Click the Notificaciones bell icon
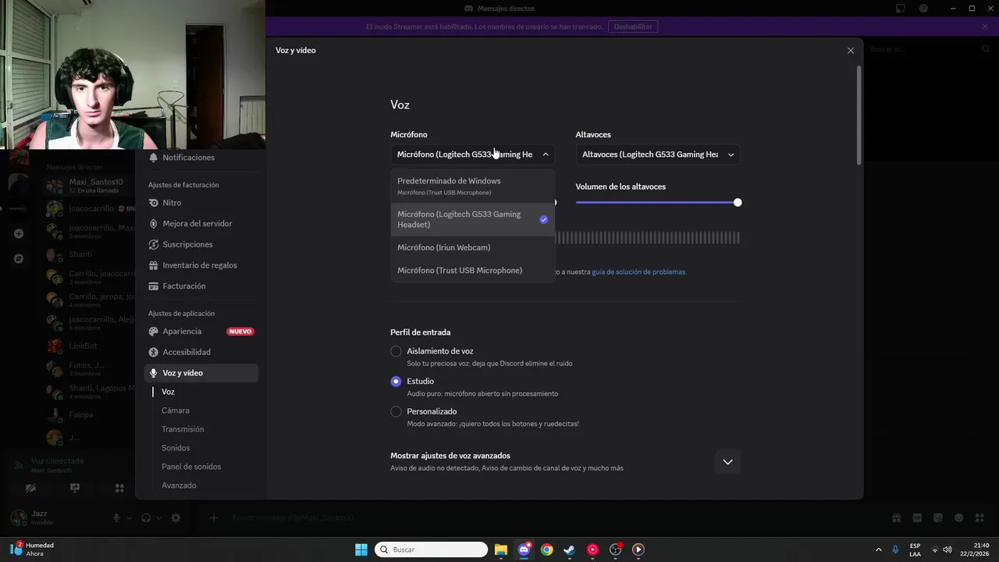 click(x=154, y=158)
